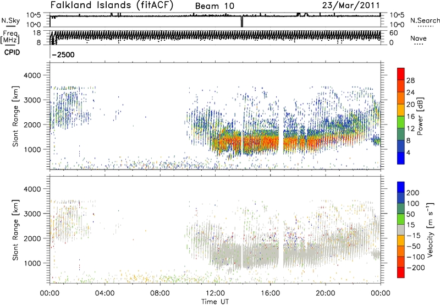Click the "2000" range tick on power panel
Screen dimensions: 440x305
click(x=32, y=124)
